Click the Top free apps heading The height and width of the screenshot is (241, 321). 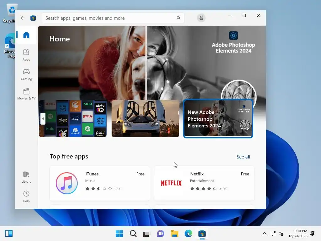(x=69, y=156)
